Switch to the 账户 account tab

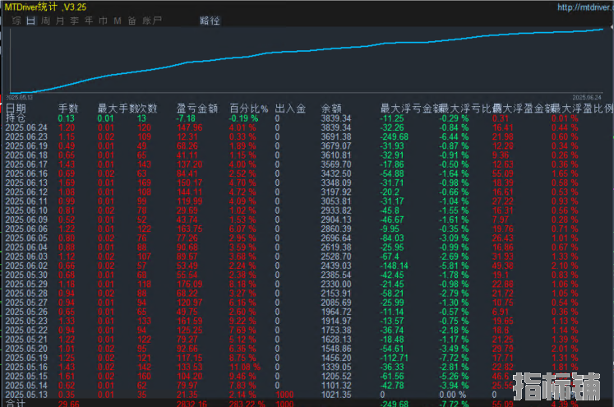coord(152,21)
